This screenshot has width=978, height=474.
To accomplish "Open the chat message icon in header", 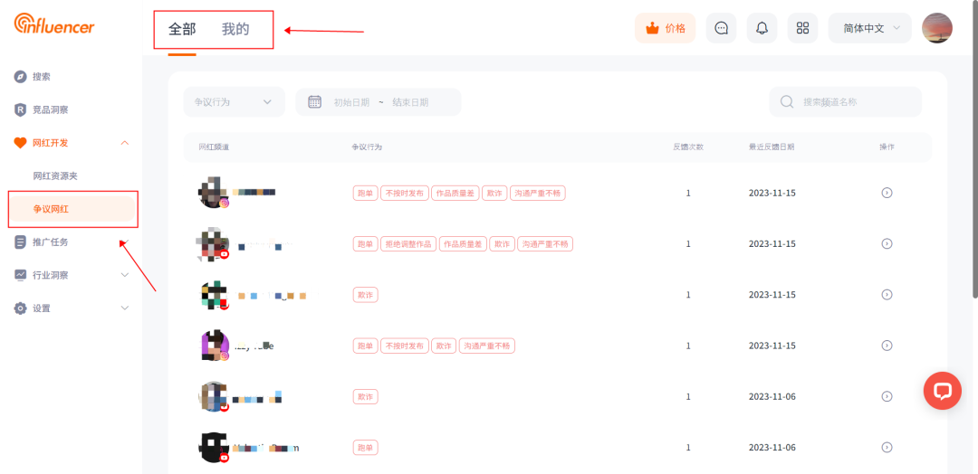I will coord(721,28).
